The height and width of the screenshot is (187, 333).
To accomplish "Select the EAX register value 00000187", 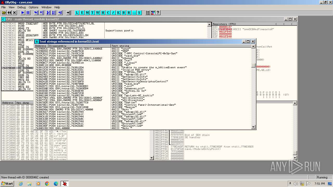I will (x=225, y=27).
